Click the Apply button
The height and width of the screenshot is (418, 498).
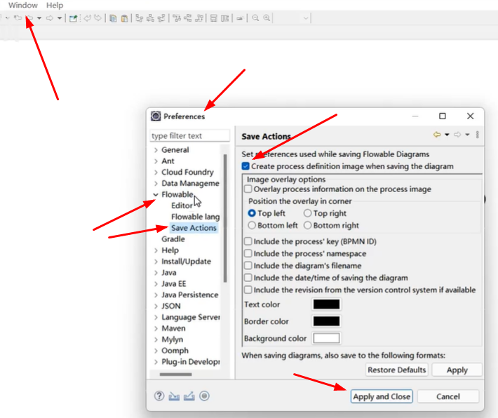457,370
